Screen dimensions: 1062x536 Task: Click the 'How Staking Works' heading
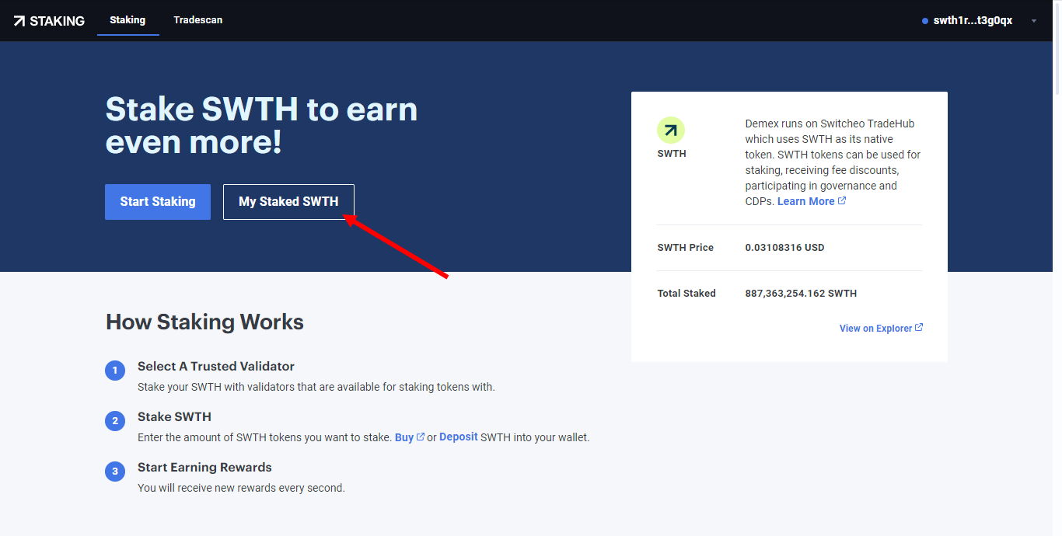[204, 322]
